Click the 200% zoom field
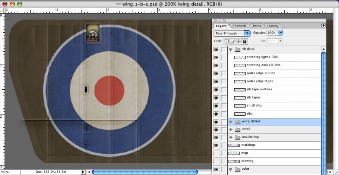The image size is (339, 175). pyautogui.click(x=10, y=172)
